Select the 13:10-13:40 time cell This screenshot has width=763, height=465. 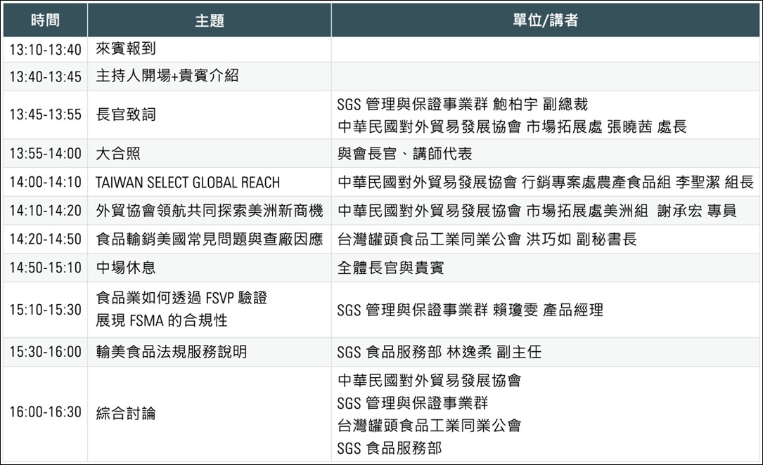pos(46,50)
